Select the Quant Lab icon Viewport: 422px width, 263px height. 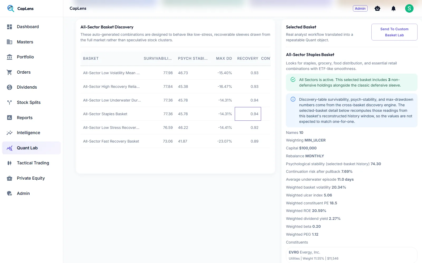pyautogui.click(x=9, y=148)
